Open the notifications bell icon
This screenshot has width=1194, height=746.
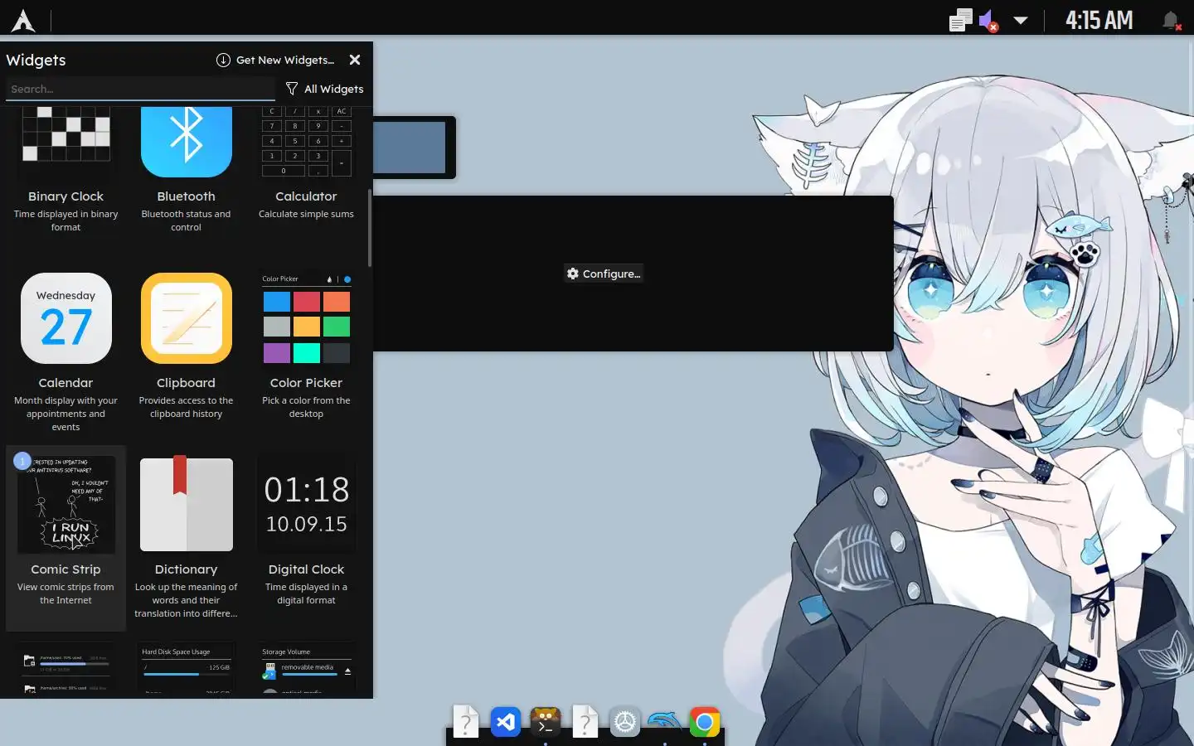pyautogui.click(x=1171, y=21)
